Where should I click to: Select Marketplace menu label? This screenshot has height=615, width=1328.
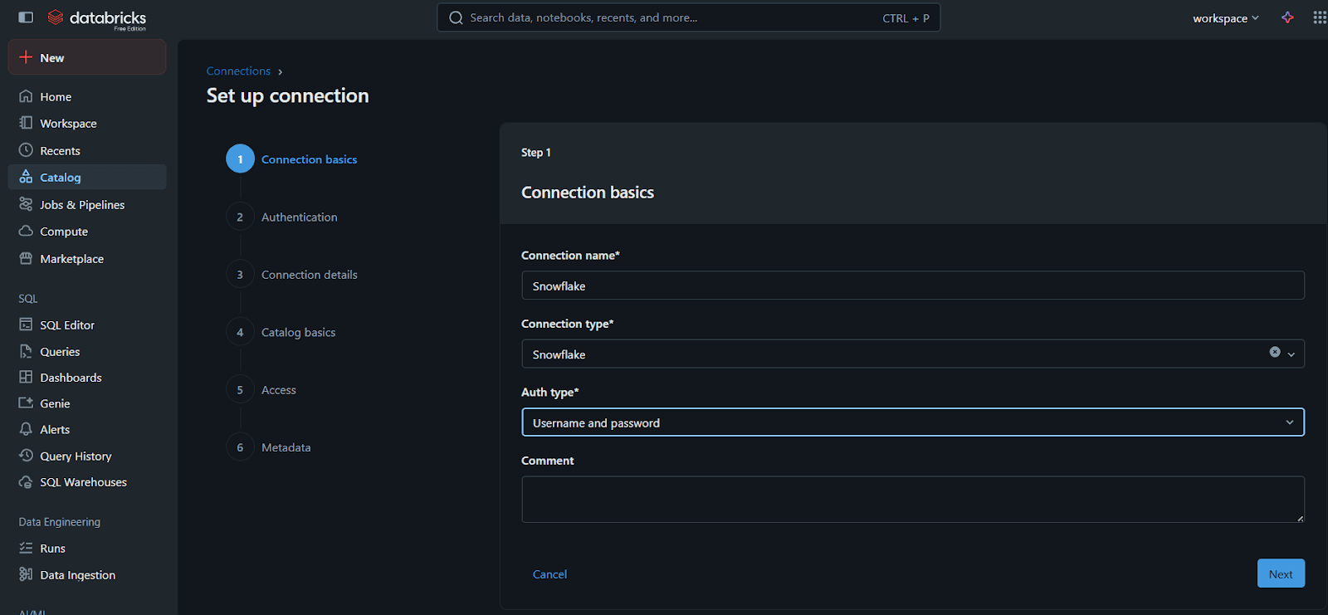tap(72, 259)
